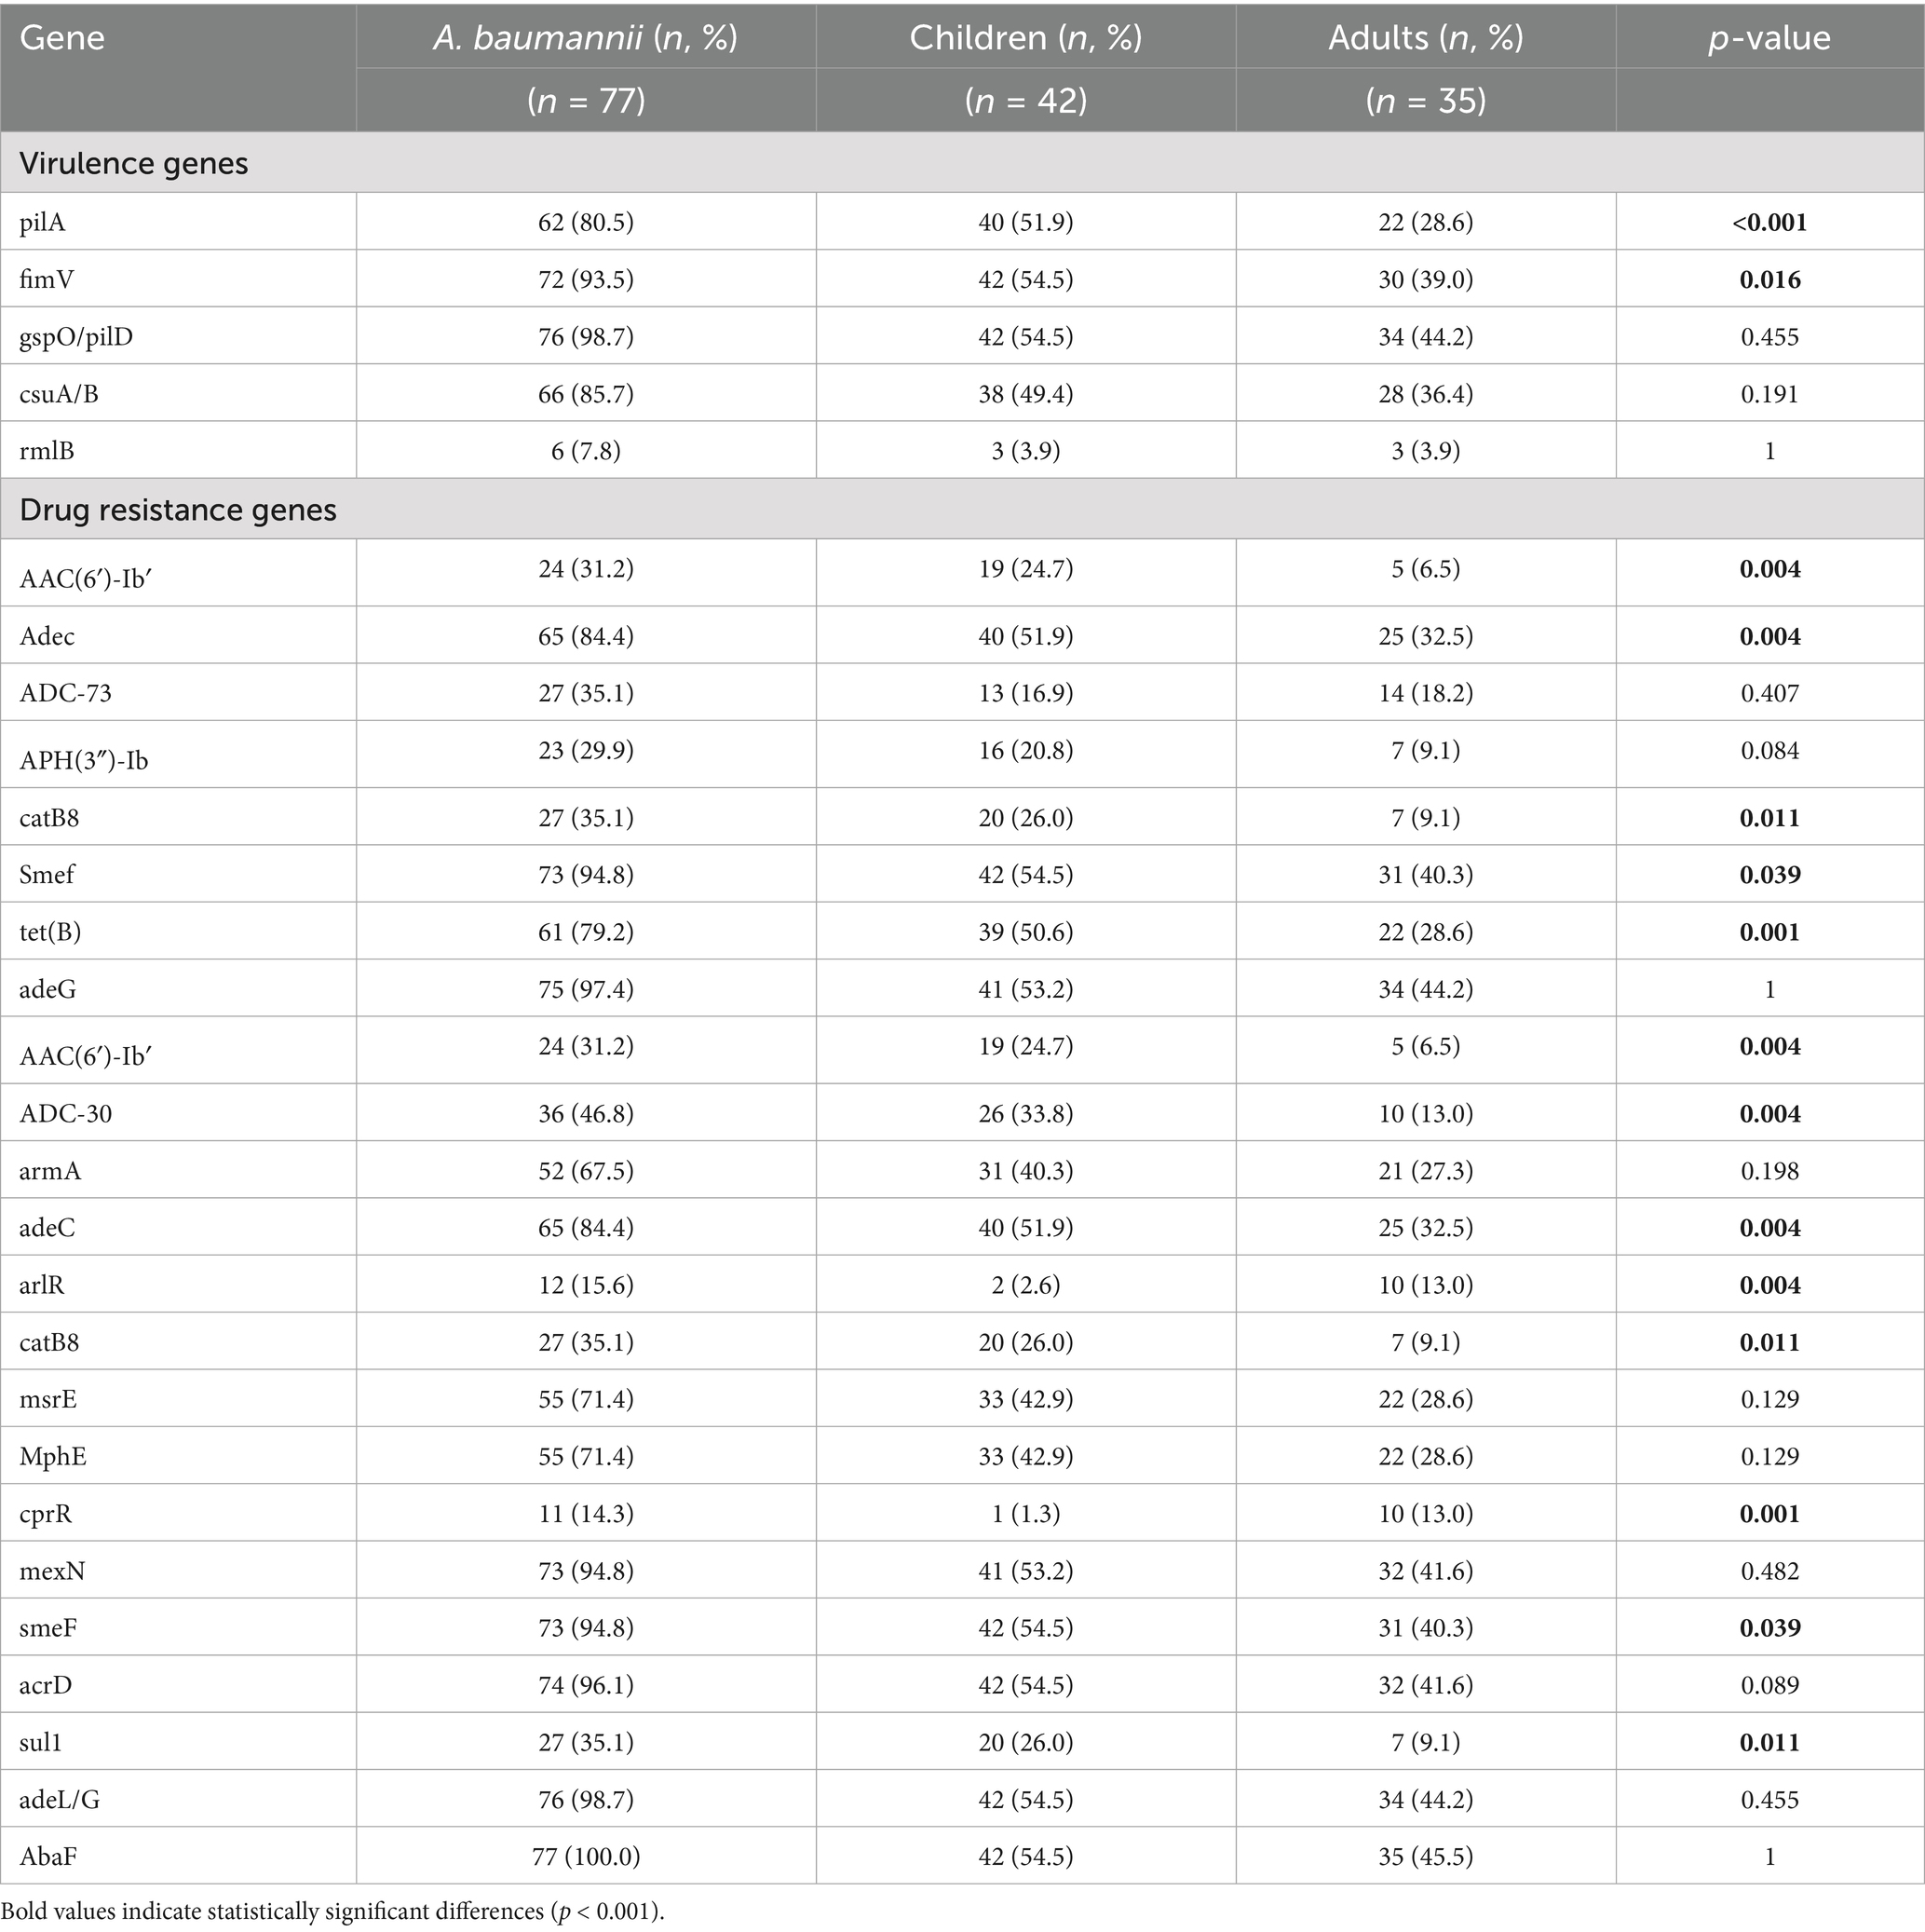1925x1932 pixels.
Task: Click the Children column header
Action: (x=1025, y=39)
